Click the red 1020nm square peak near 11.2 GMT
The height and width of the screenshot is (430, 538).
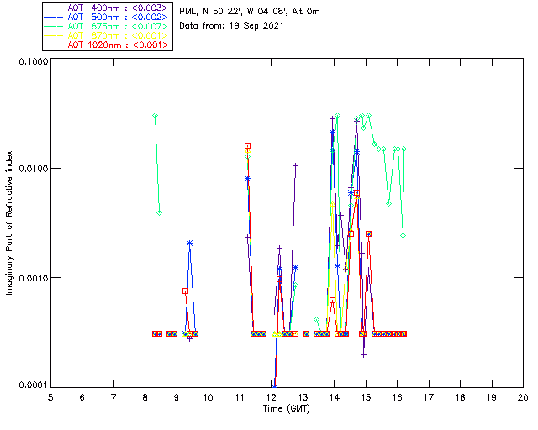247,146
